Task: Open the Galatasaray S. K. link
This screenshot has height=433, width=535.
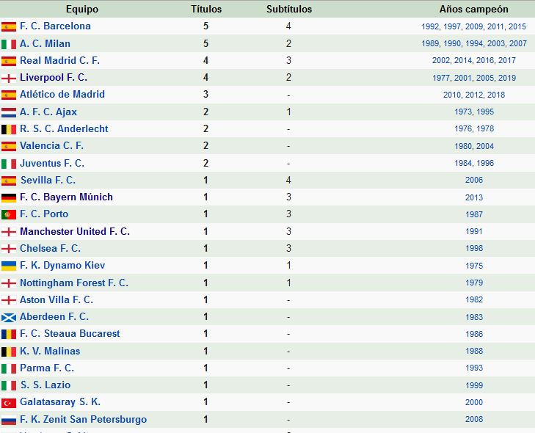Action: [60, 402]
